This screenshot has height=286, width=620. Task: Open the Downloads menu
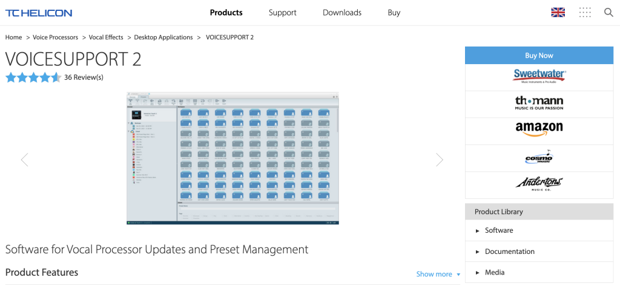342,13
